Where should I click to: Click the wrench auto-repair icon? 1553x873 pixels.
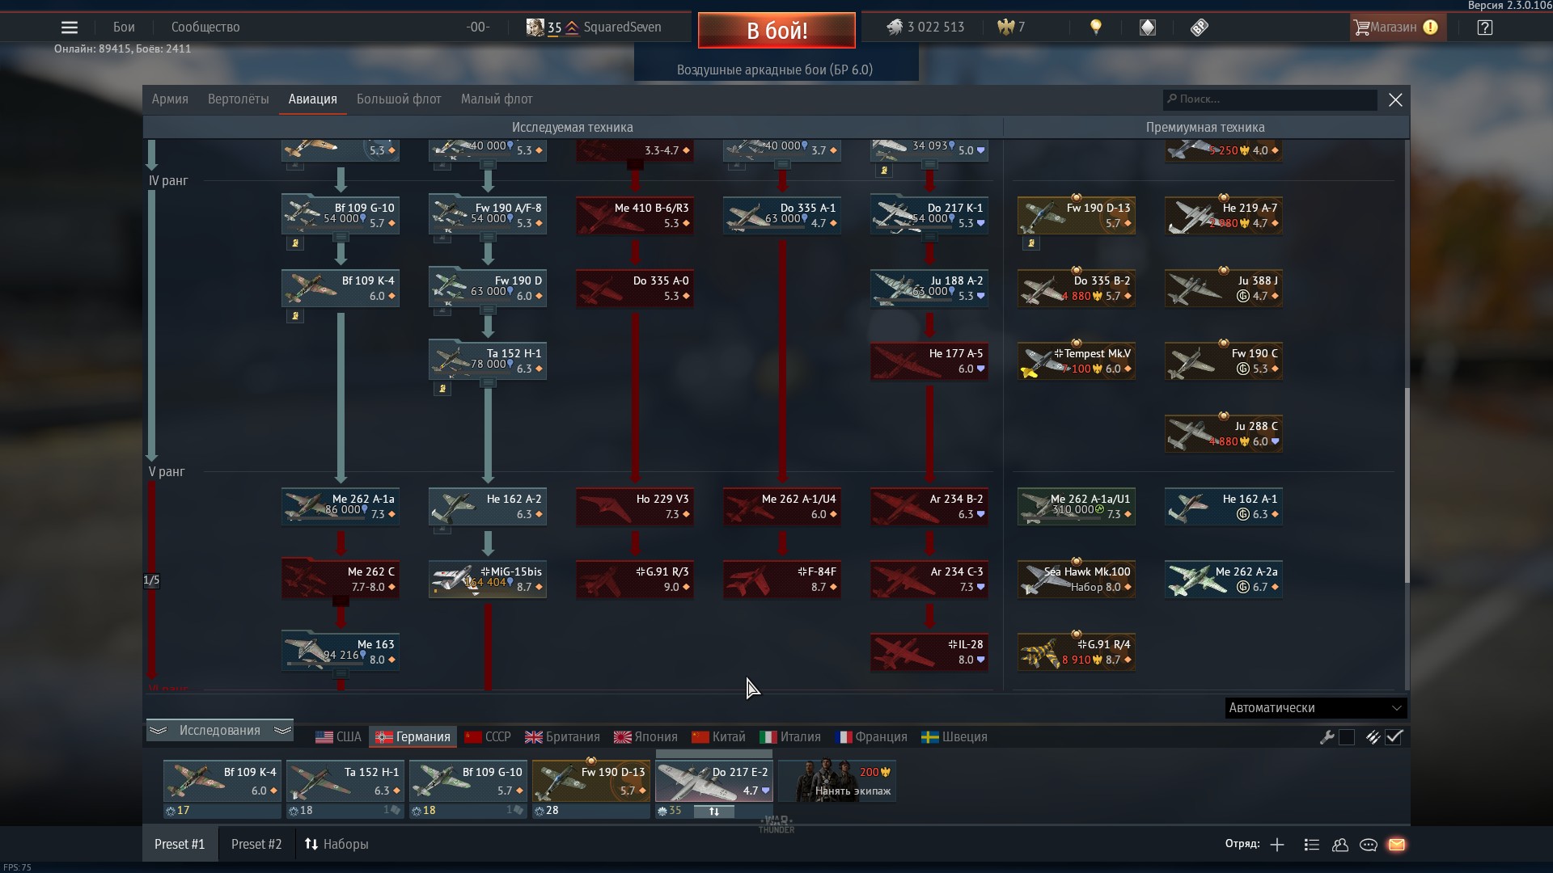tap(1327, 737)
